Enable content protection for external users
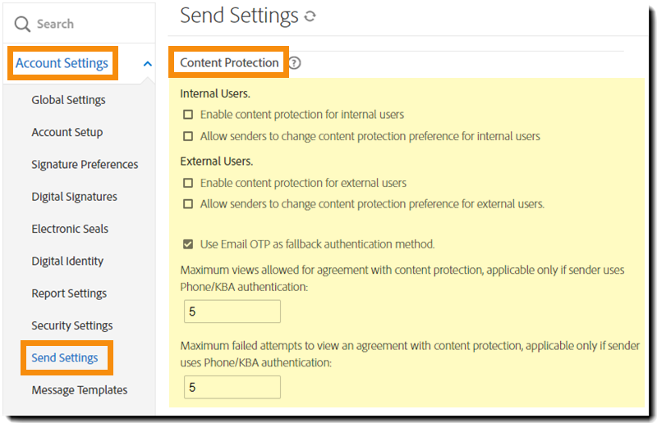Image resolution: width=657 pixels, height=423 pixels. point(188,183)
